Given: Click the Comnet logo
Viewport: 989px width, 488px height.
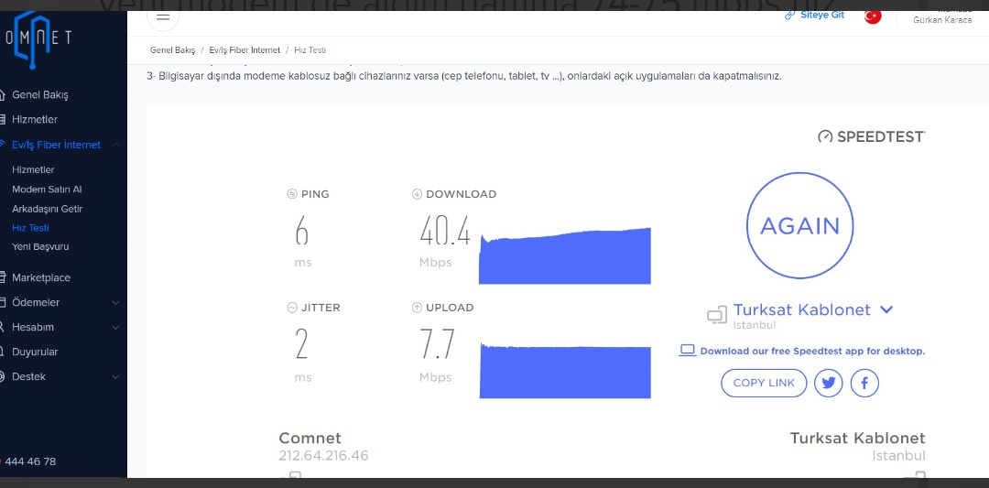Looking at the screenshot, I should [x=37, y=39].
